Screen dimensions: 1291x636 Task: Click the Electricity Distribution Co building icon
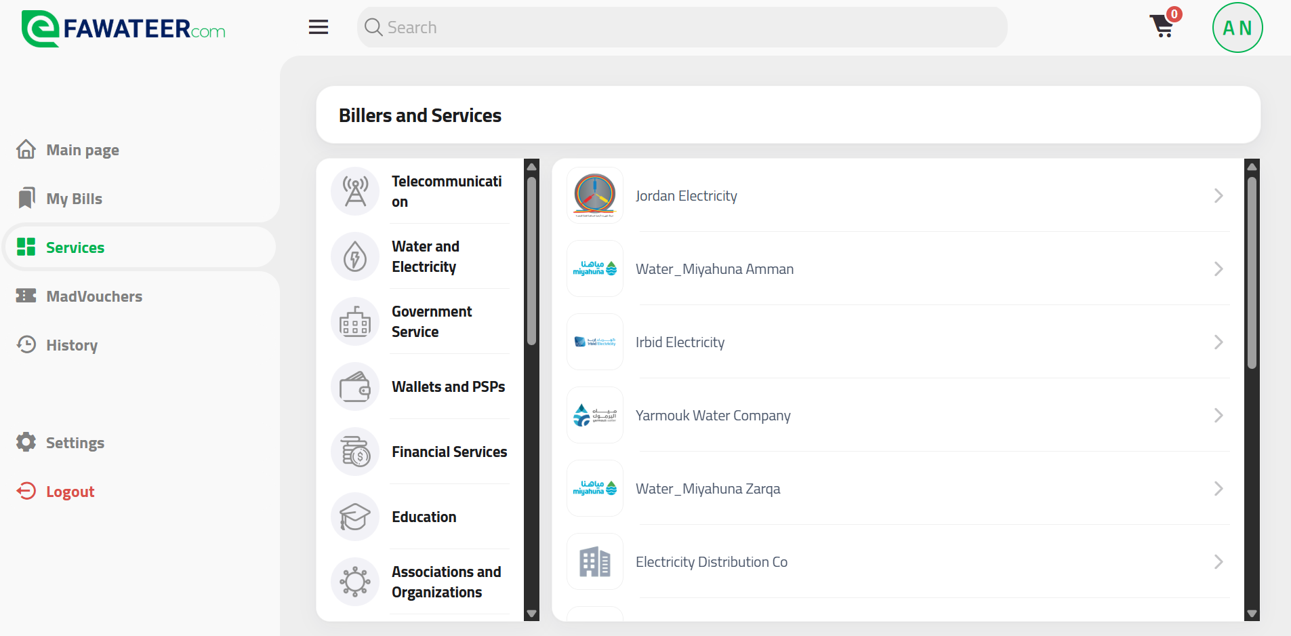595,561
